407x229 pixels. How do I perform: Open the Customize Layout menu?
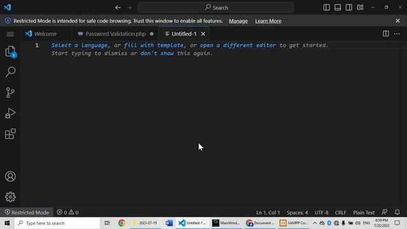(361, 7)
